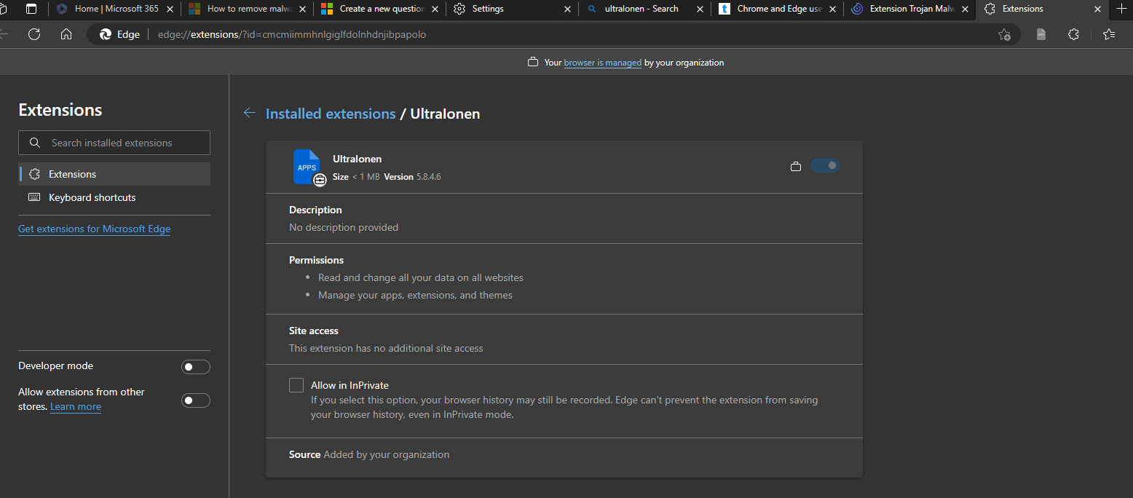Click the Edge logo in the address bar

pos(106,34)
